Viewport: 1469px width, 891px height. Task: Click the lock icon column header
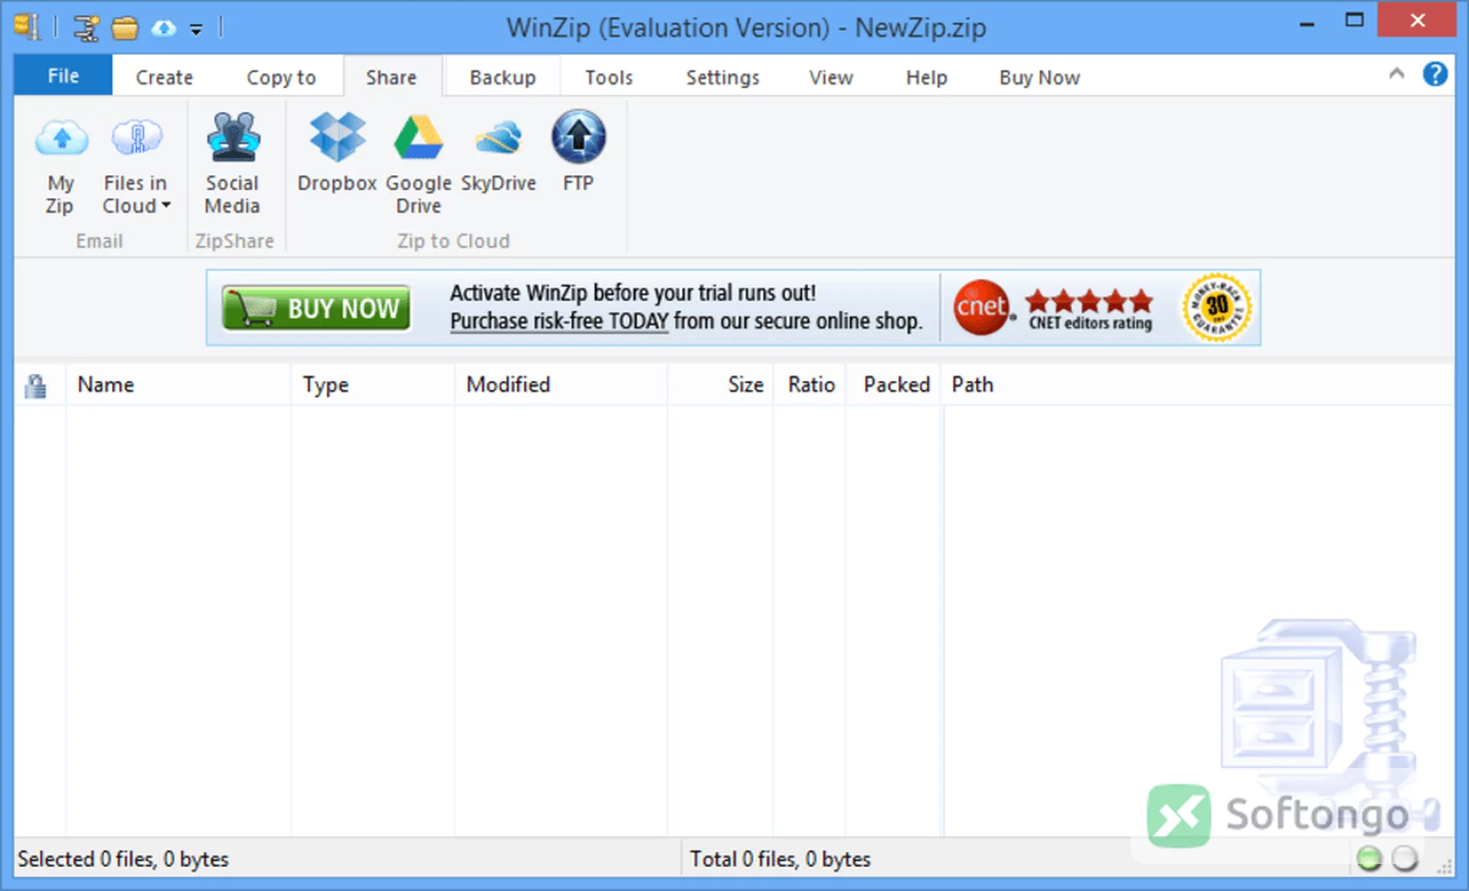(x=35, y=385)
